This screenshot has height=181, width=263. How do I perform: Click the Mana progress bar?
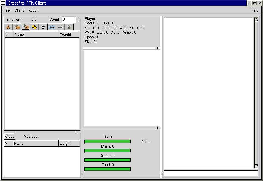pyautogui.click(x=108, y=151)
